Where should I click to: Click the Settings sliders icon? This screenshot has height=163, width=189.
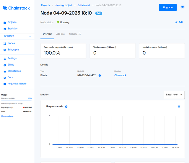[5, 59]
